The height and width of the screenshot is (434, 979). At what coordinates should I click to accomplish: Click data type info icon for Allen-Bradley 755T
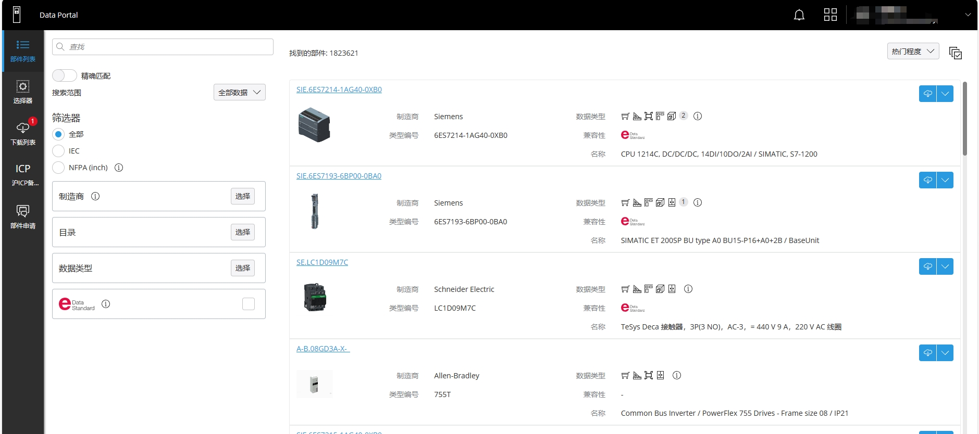[x=677, y=375]
